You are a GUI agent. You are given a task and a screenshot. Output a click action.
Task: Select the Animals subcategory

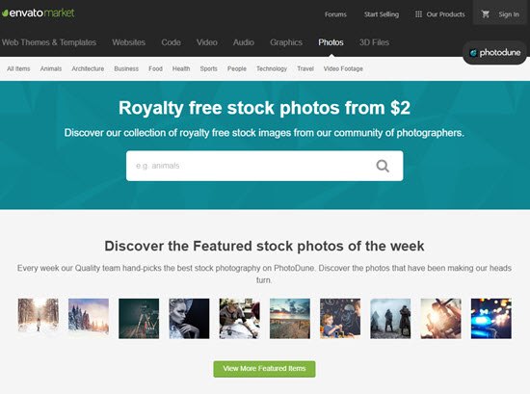pos(51,68)
